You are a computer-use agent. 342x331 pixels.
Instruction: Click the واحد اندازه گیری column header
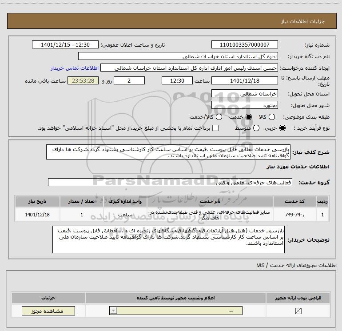click(x=125, y=201)
